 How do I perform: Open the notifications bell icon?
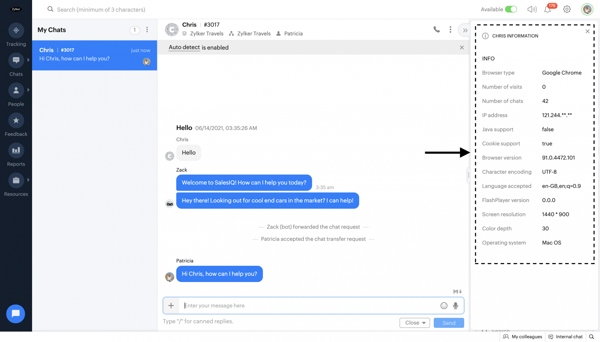(x=547, y=9)
